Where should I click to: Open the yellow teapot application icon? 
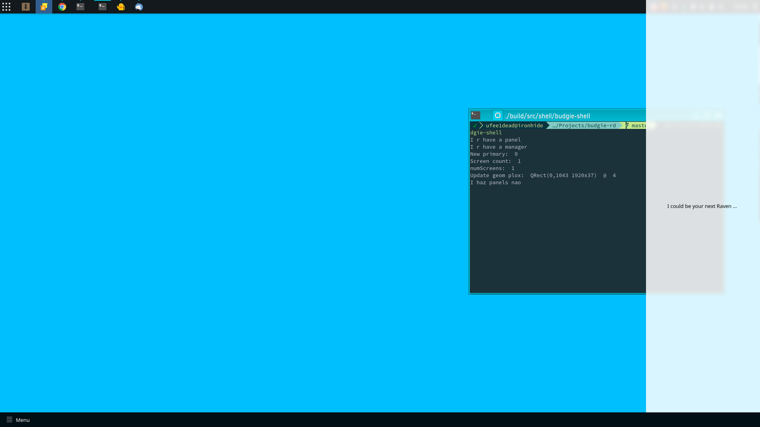pyautogui.click(x=121, y=7)
